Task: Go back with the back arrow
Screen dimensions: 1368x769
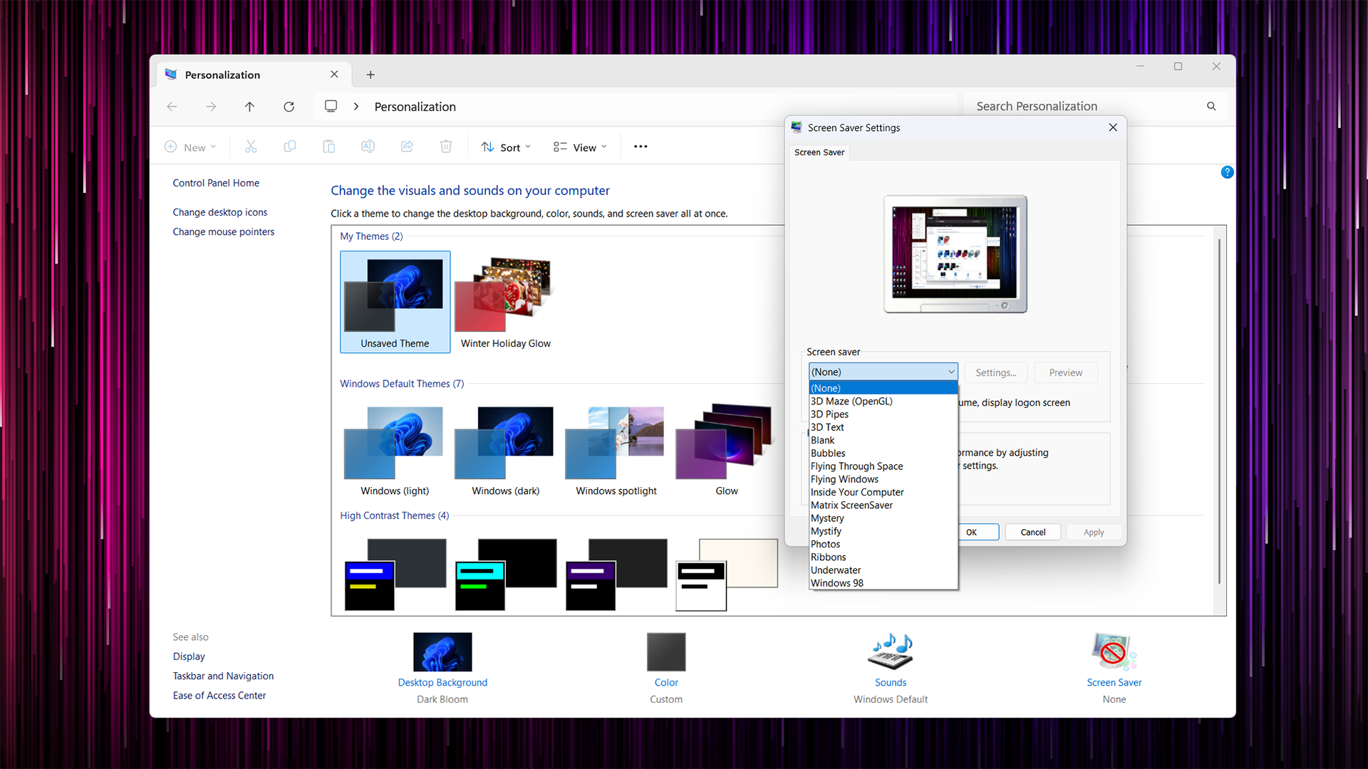Action: tap(172, 107)
